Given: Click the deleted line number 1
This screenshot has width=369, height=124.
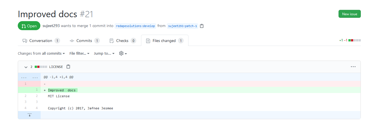Looking at the screenshot, I should (x=25, y=84).
